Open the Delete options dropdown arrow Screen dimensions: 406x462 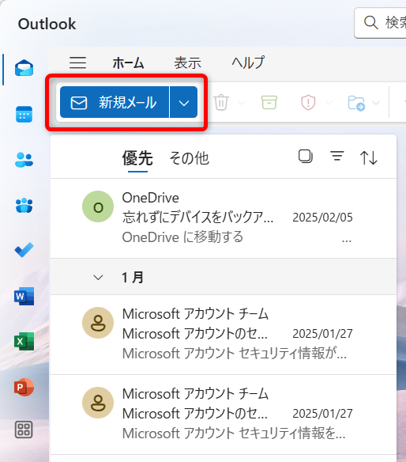pos(242,103)
